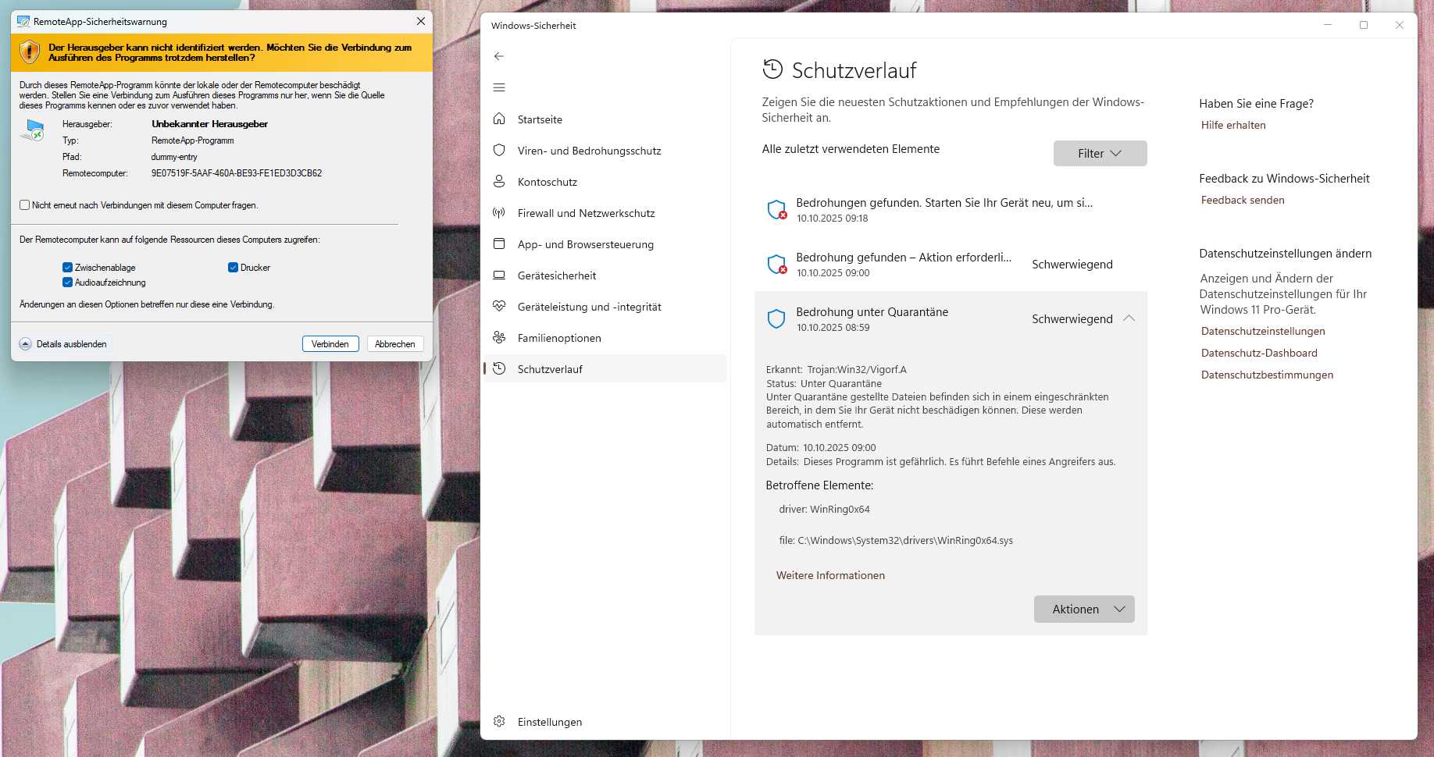
Task: Select Schutzverlauf in the sidebar
Action: [x=605, y=368]
